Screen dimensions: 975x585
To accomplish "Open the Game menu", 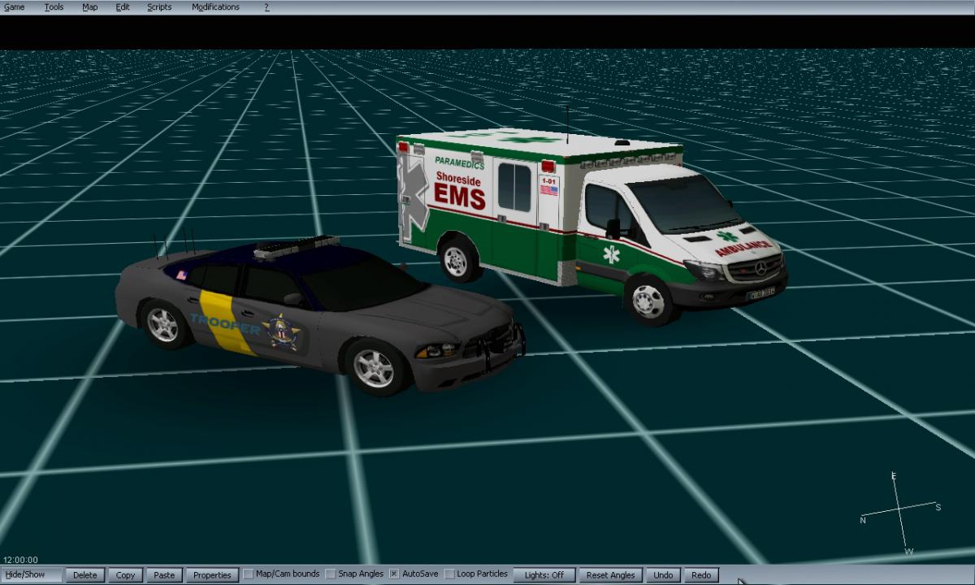I will (15, 7).
